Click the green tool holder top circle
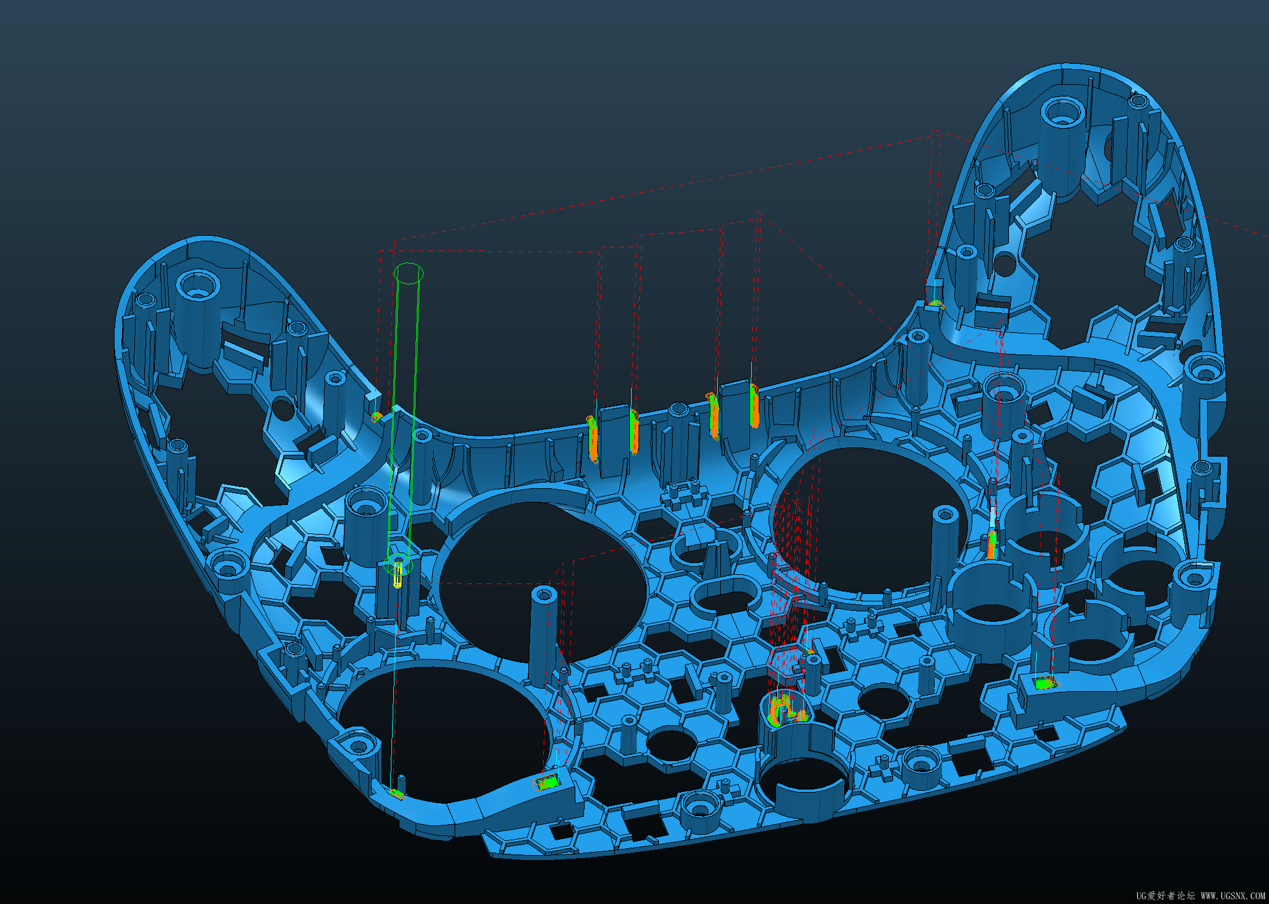1269x904 pixels. [x=409, y=273]
